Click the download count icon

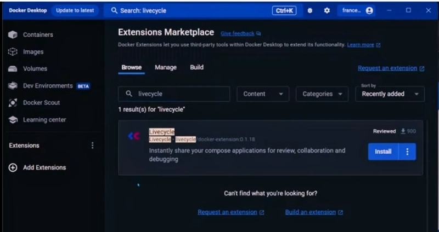(403, 131)
